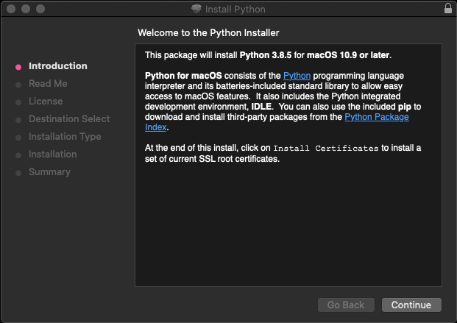
Task: Select the Installation Type step
Action: [x=65, y=136]
